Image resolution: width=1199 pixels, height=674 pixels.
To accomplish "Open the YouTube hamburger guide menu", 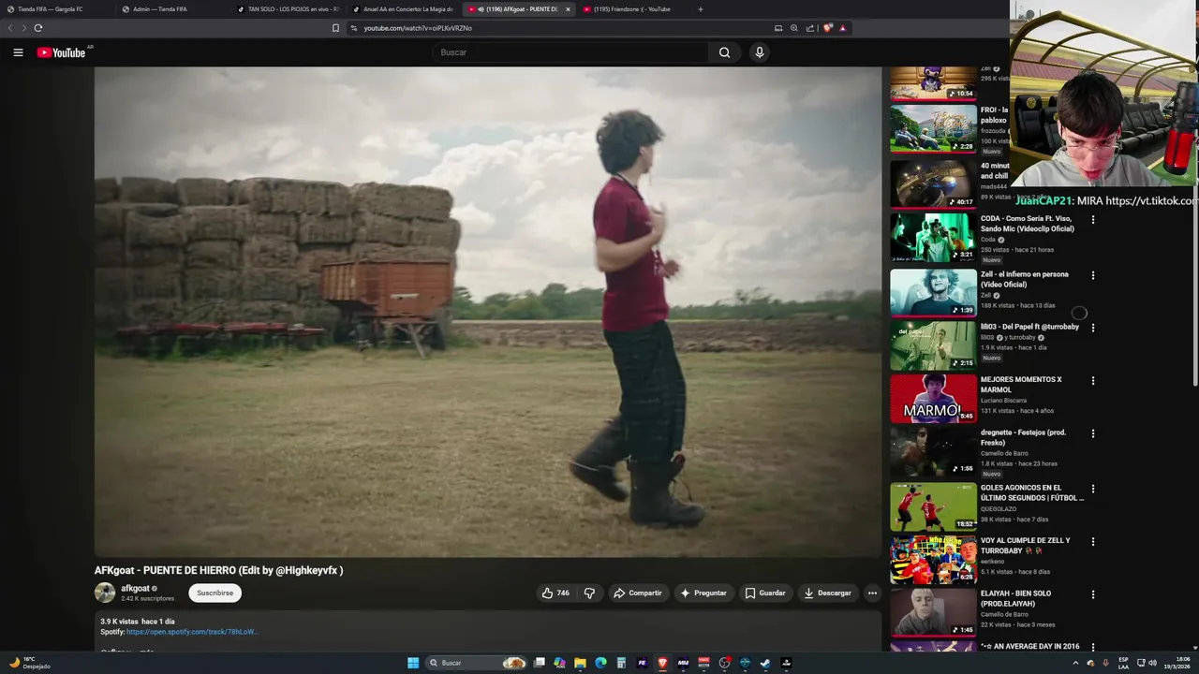I will (x=18, y=52).
